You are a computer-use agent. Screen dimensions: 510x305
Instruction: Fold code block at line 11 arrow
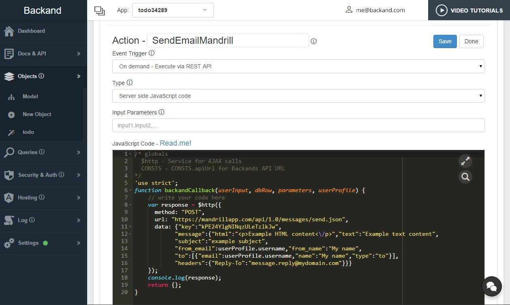pyautogui.click(x=130, y=227)
